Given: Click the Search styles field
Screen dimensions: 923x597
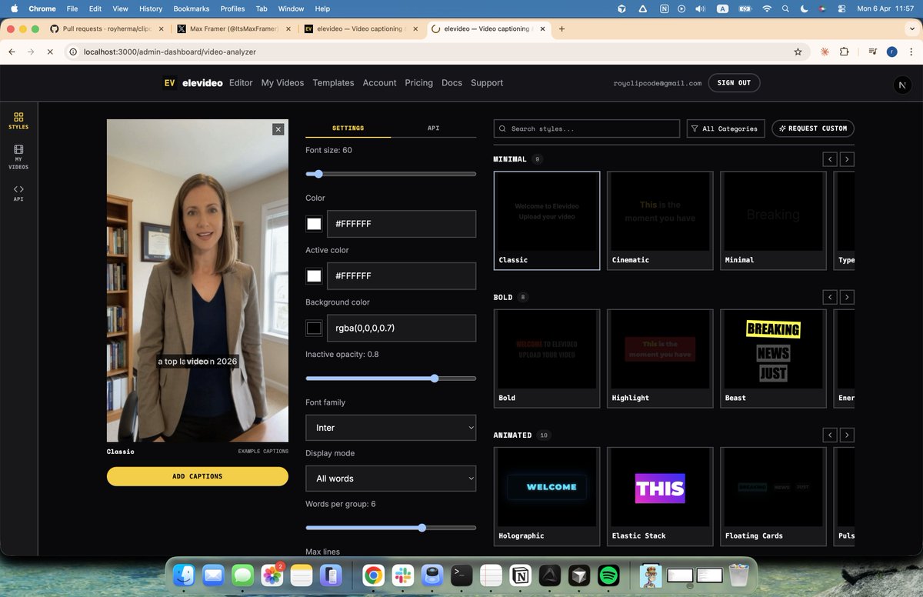Looking at the screenshot, I should [587, 128].
